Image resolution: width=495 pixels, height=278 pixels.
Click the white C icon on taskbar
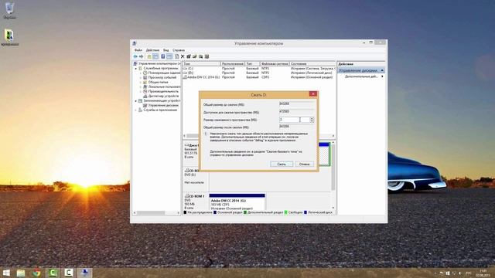pyautogui.click(x=69, y=273)
